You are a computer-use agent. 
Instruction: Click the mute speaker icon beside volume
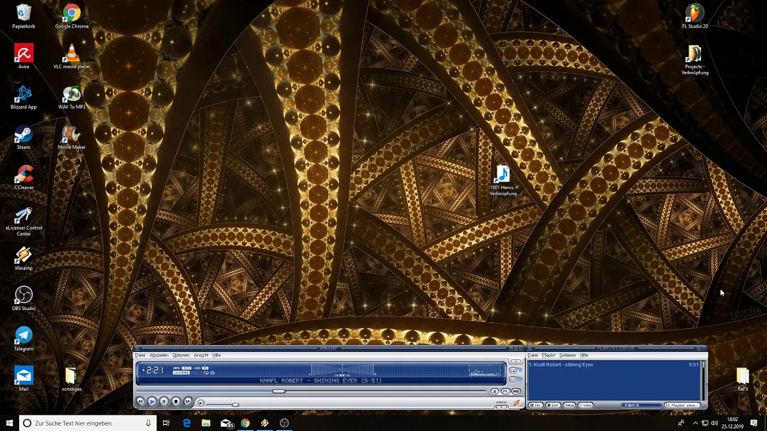(201, 403)
